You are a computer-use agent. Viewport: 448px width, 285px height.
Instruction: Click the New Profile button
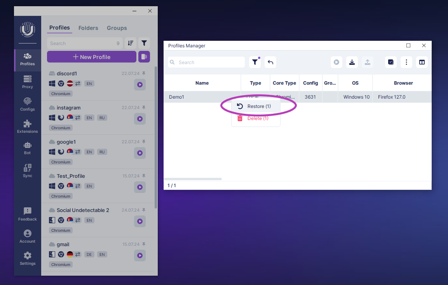92,57
